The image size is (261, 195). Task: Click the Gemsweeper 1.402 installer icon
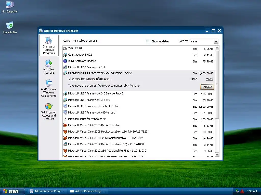coord(65,55)
